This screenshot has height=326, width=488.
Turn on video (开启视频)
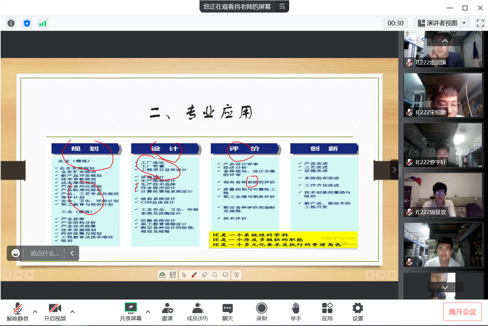[x=55, y=311]
